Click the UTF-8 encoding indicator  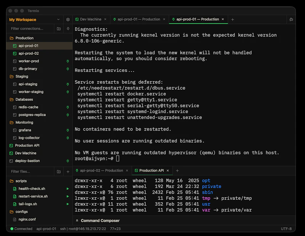click(286, 229)
